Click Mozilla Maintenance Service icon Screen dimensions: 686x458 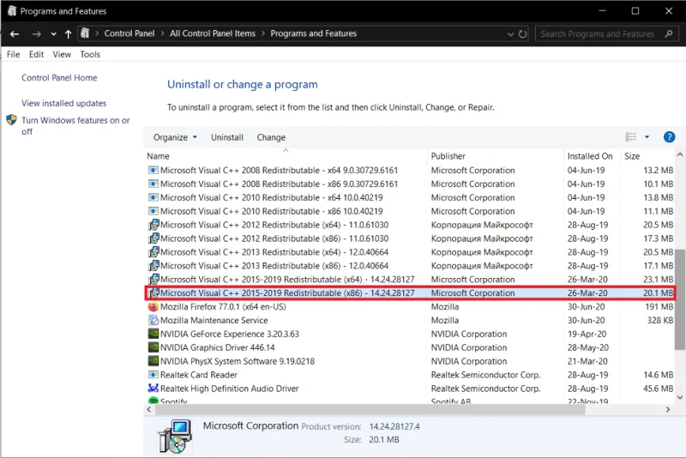153,320
